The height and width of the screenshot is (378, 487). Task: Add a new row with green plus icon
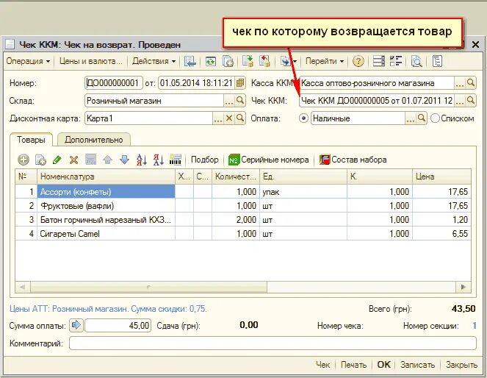(x=24, y=160)
